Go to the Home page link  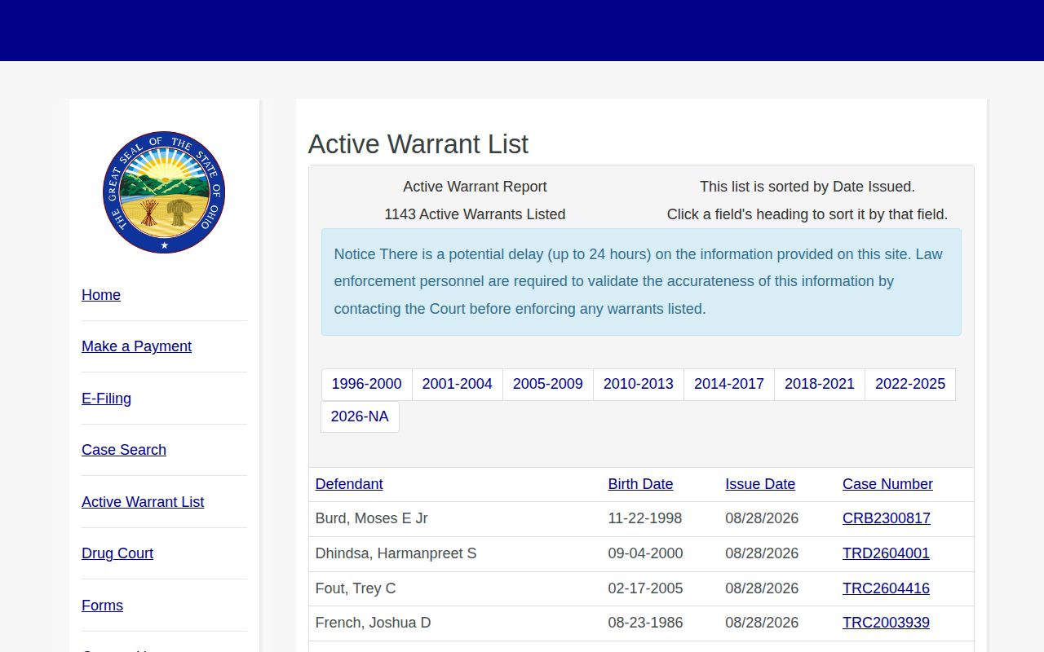(101, 295)
